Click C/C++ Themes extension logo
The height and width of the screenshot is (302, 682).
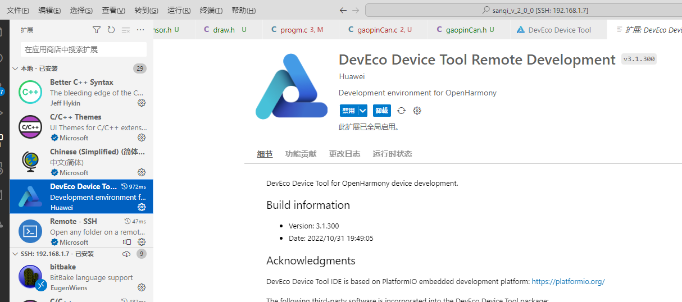pyautogui.click(x=30, y=127)
